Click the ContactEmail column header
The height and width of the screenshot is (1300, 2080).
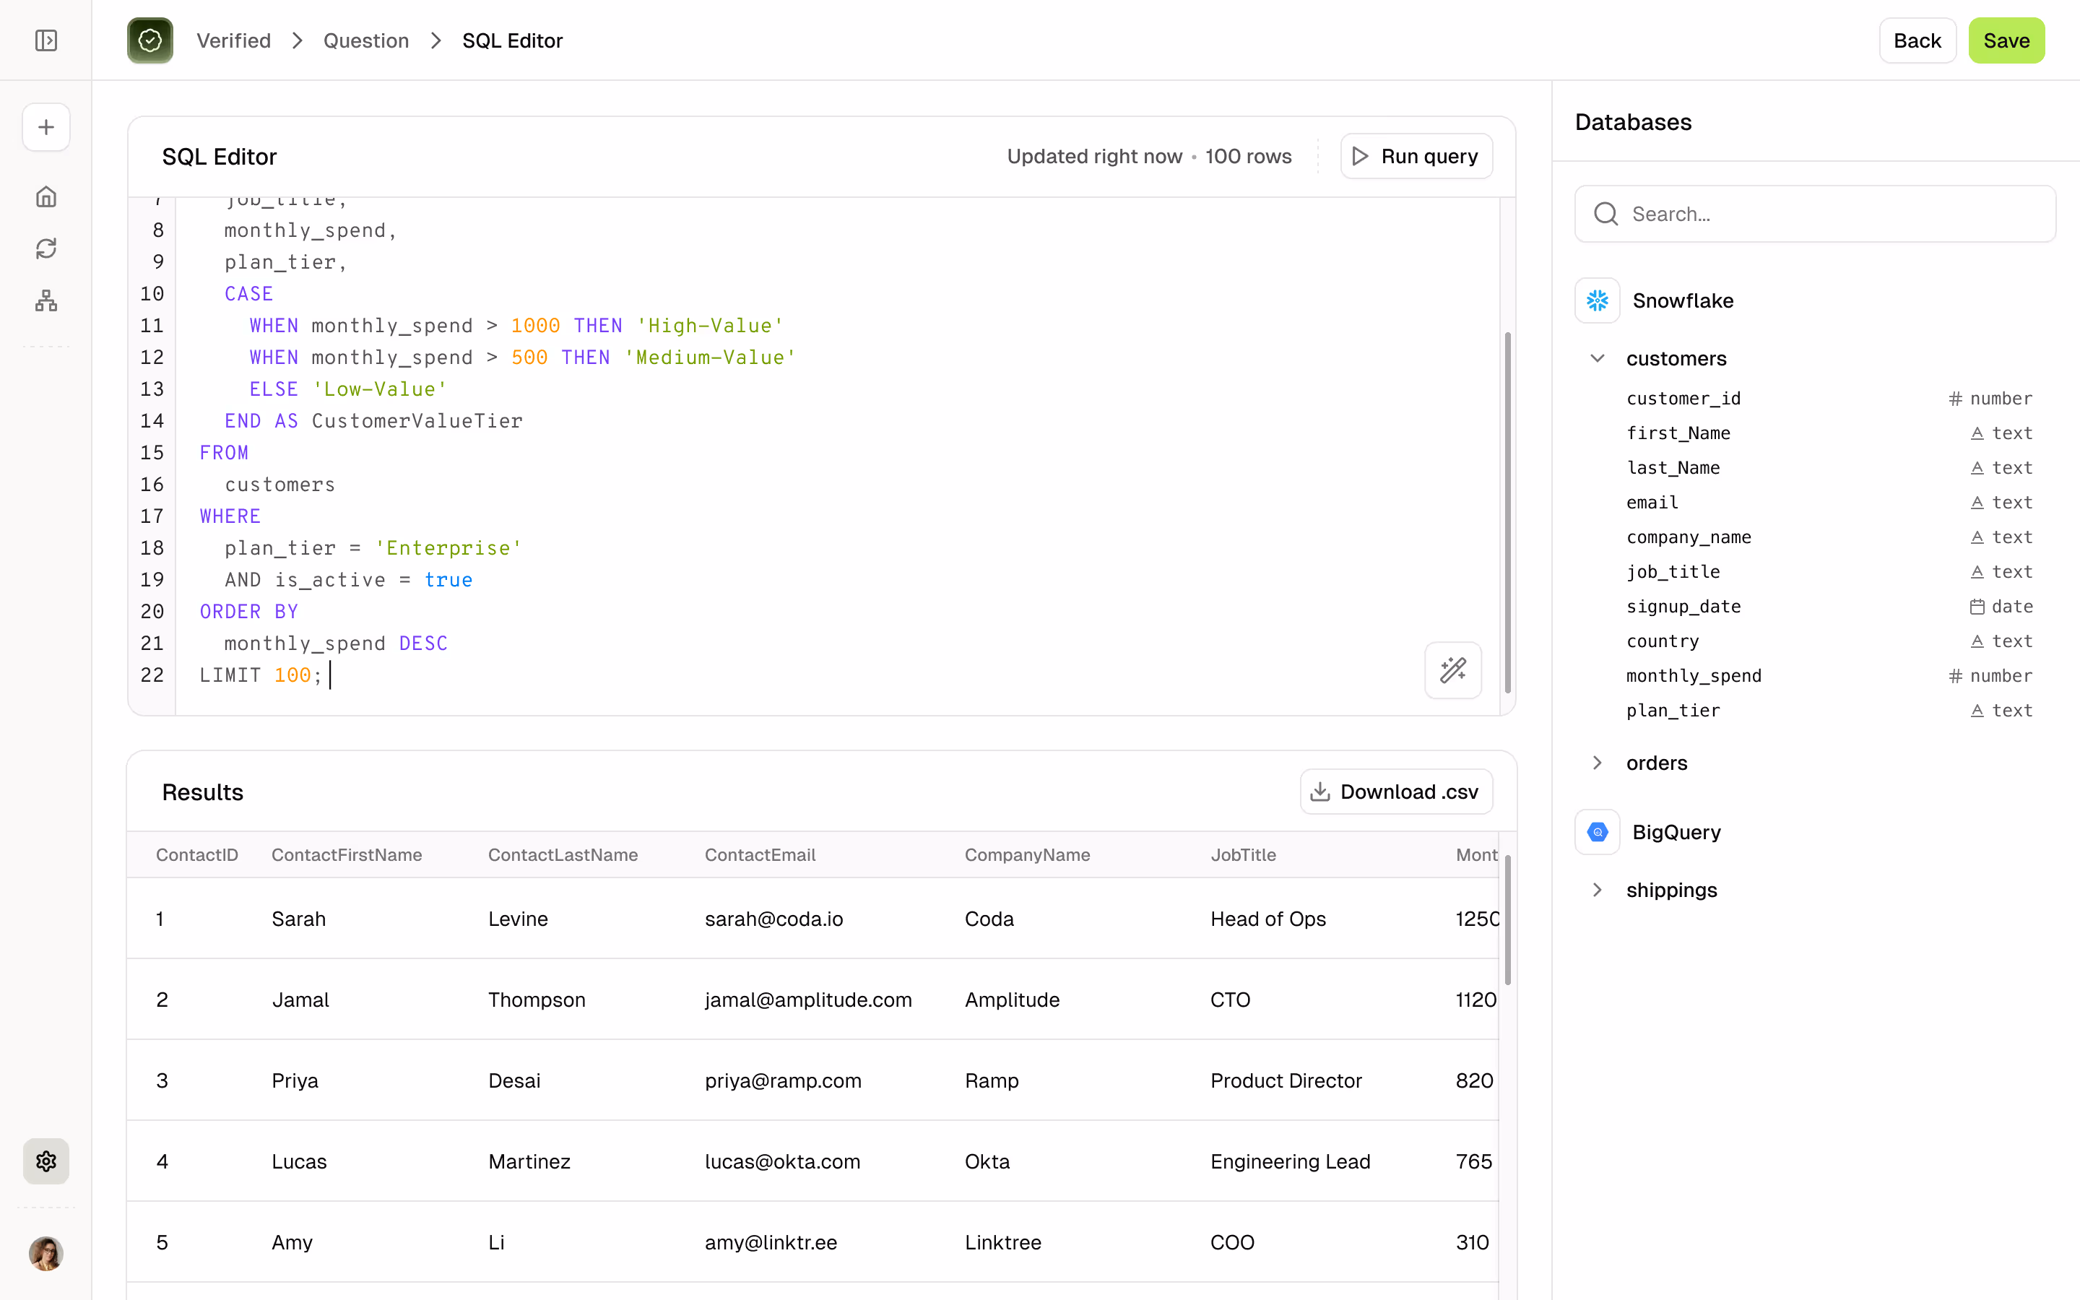click(x=760, y=854)
